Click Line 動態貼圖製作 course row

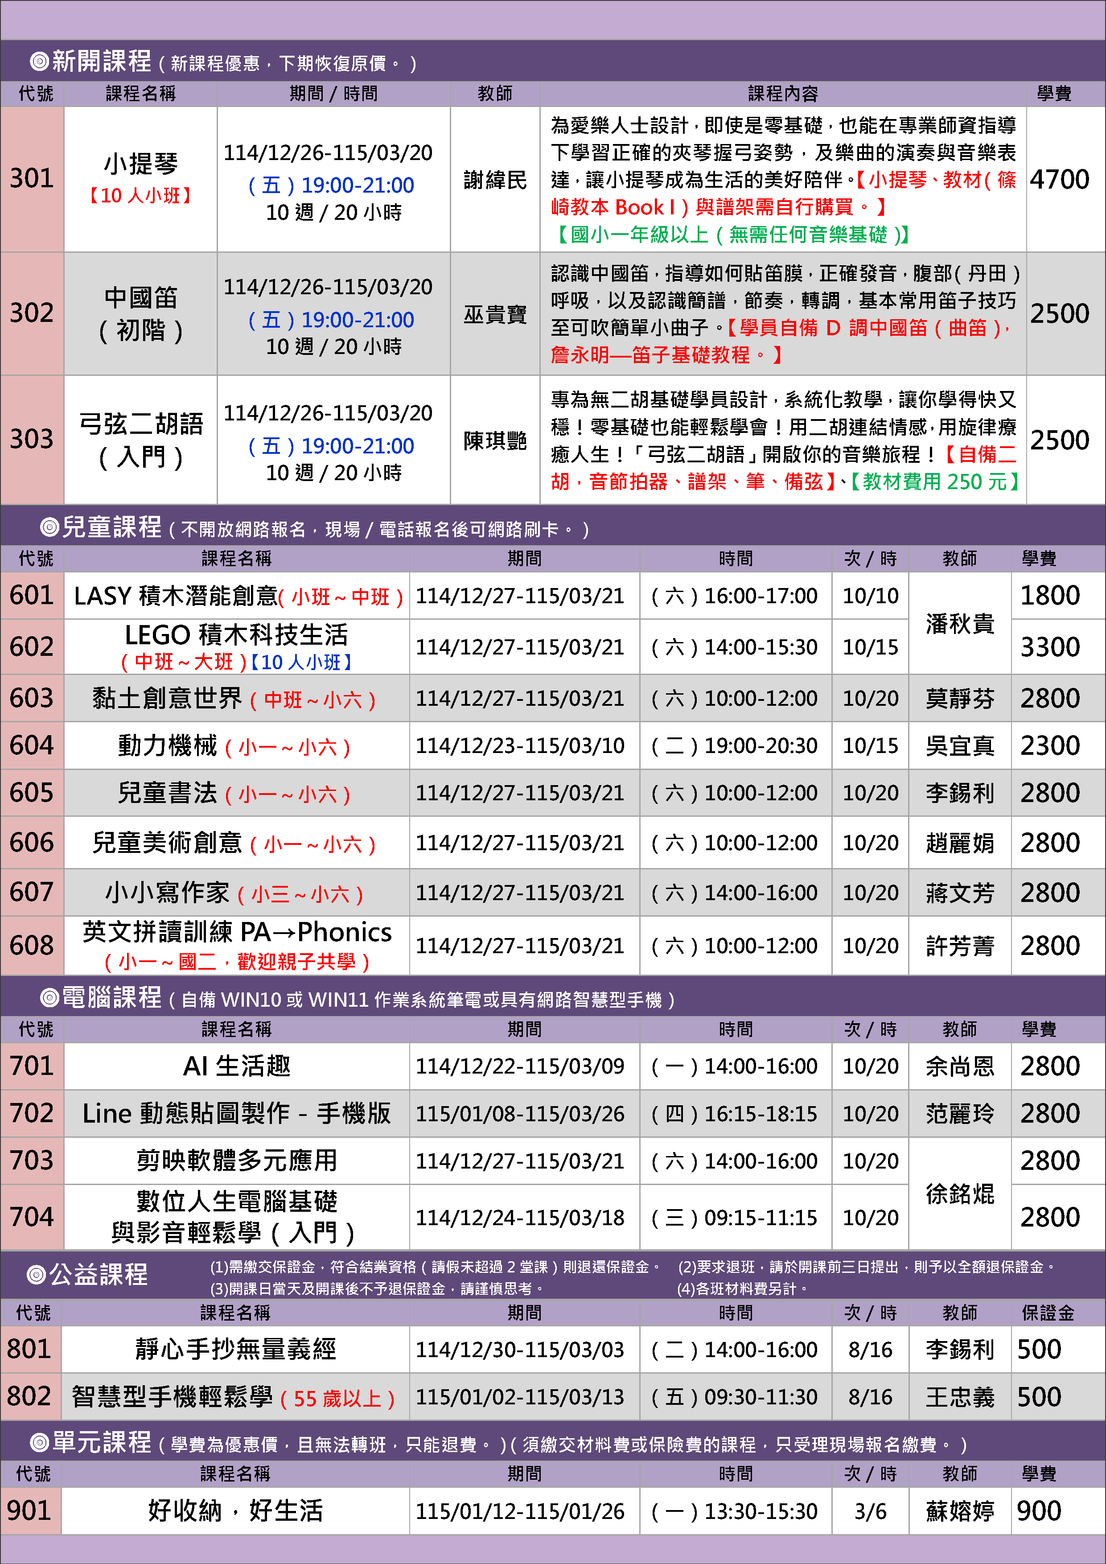[236, 1114]
